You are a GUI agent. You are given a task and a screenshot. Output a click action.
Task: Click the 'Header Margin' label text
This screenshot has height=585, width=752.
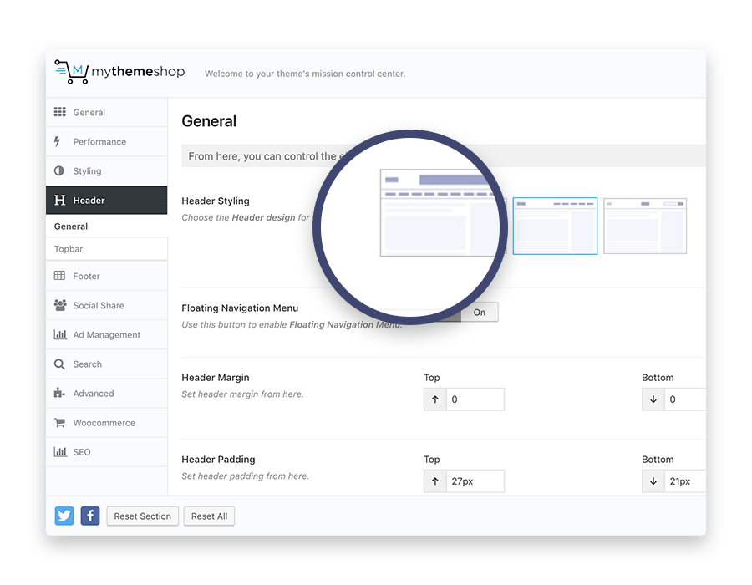tap(216, 378)
